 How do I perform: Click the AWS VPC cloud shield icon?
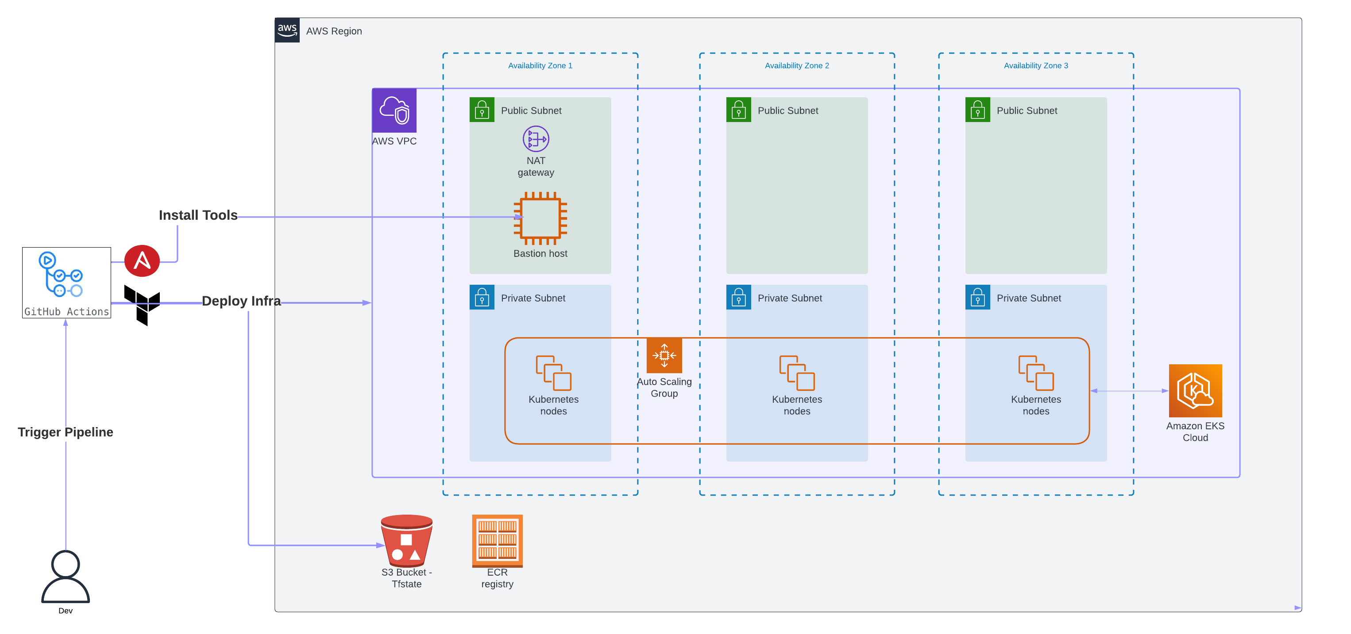point(394,110)
